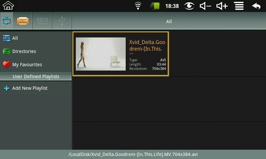
Task: Click Add New Playlist
Action: coord(36,88)
